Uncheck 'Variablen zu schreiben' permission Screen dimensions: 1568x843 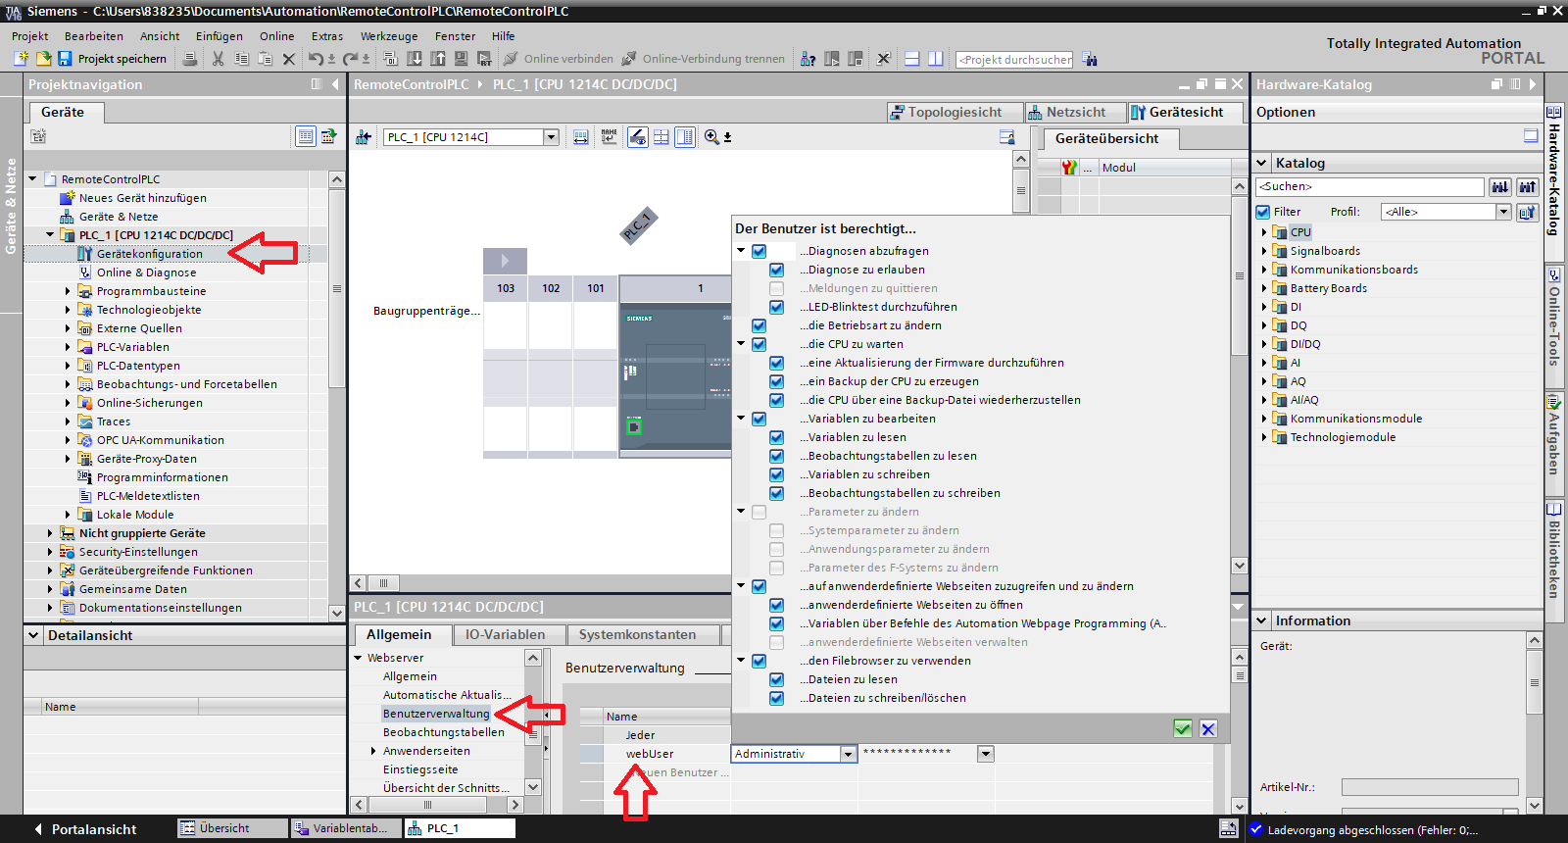[776, 474]
